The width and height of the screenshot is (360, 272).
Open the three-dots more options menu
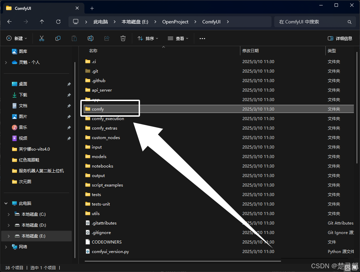[202, 38]
